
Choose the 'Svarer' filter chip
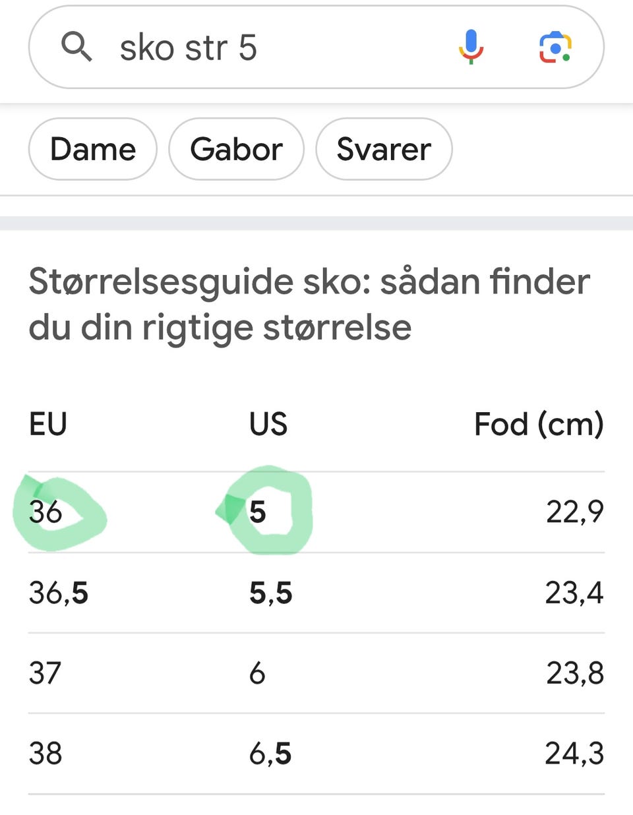384,149
